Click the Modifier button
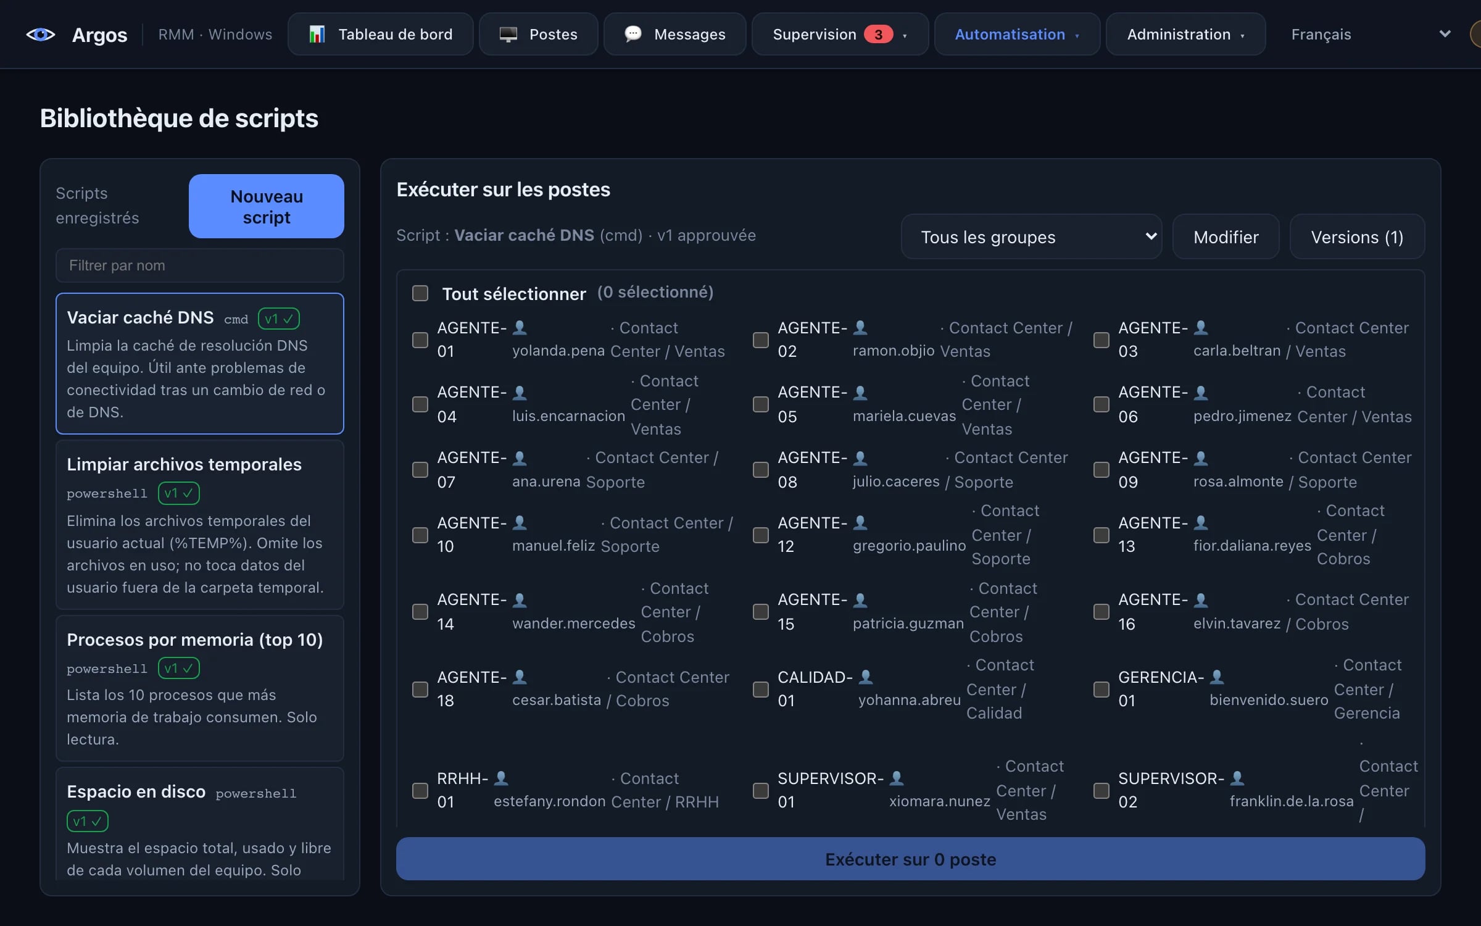 1226,237
